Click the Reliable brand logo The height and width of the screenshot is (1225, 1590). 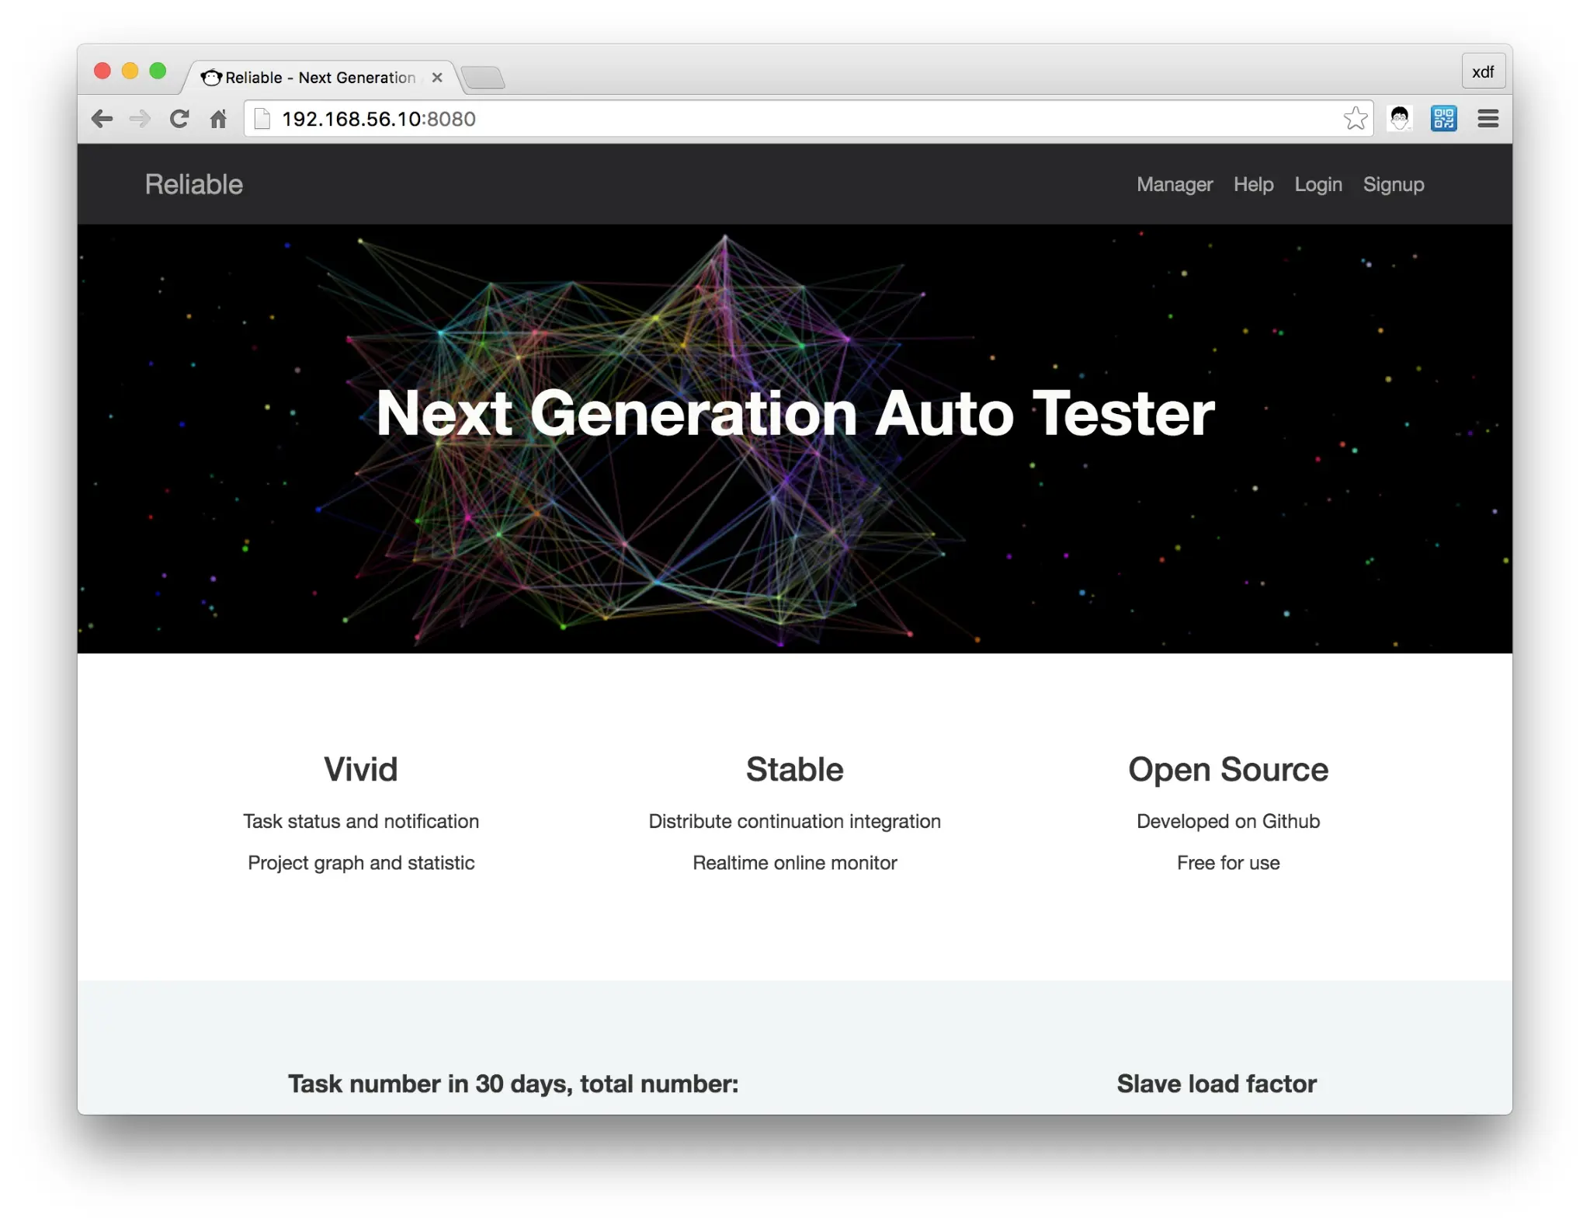(194, 185)
